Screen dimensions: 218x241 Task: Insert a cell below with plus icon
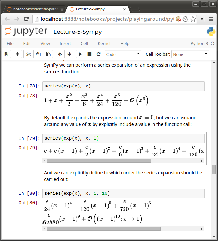(x=17, y=54)
